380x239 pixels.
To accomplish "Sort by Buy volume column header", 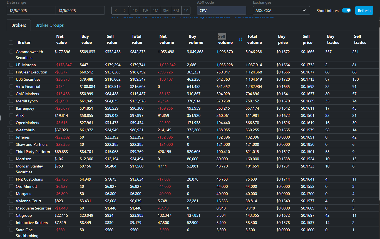I will coord(196,40).
